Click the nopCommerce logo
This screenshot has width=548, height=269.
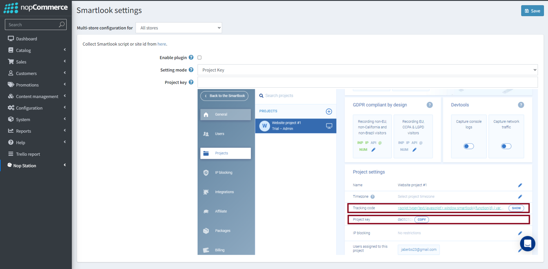tap(36, 8)
